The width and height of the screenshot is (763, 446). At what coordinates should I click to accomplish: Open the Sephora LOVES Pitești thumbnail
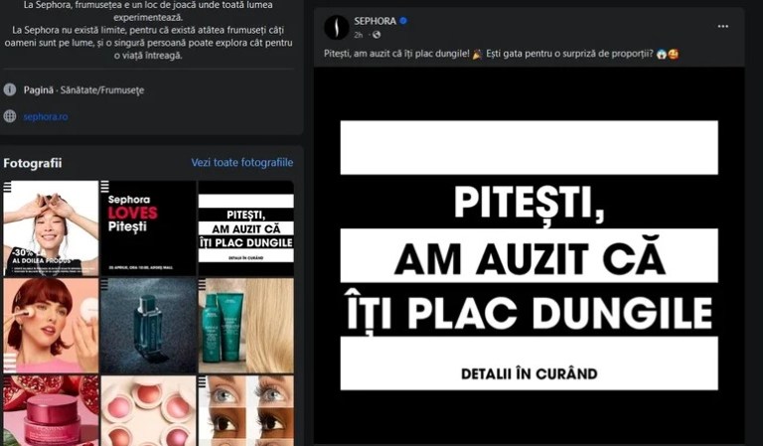click(x=148, y=228)
